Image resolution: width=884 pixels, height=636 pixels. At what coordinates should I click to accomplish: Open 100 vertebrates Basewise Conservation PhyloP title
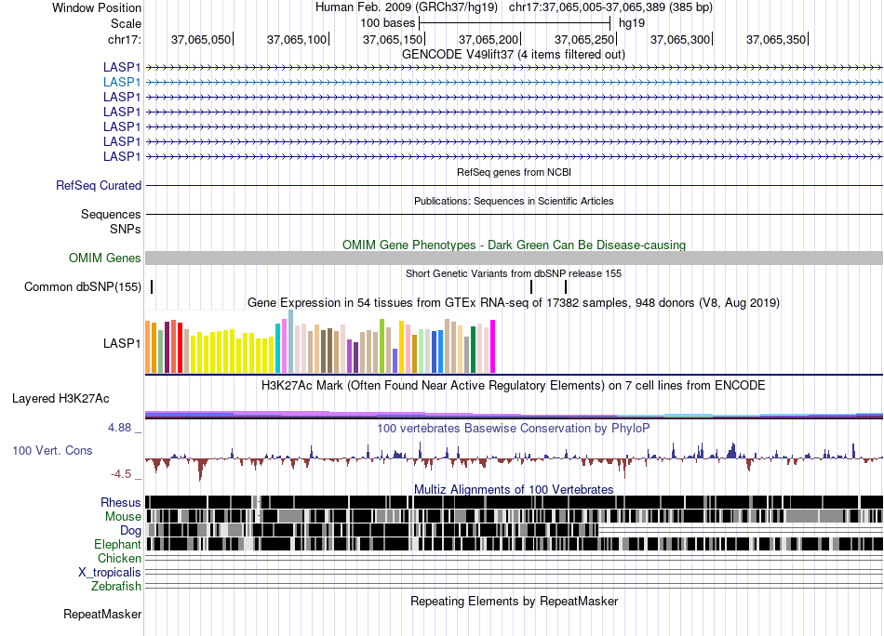click(x=514, y=428)
